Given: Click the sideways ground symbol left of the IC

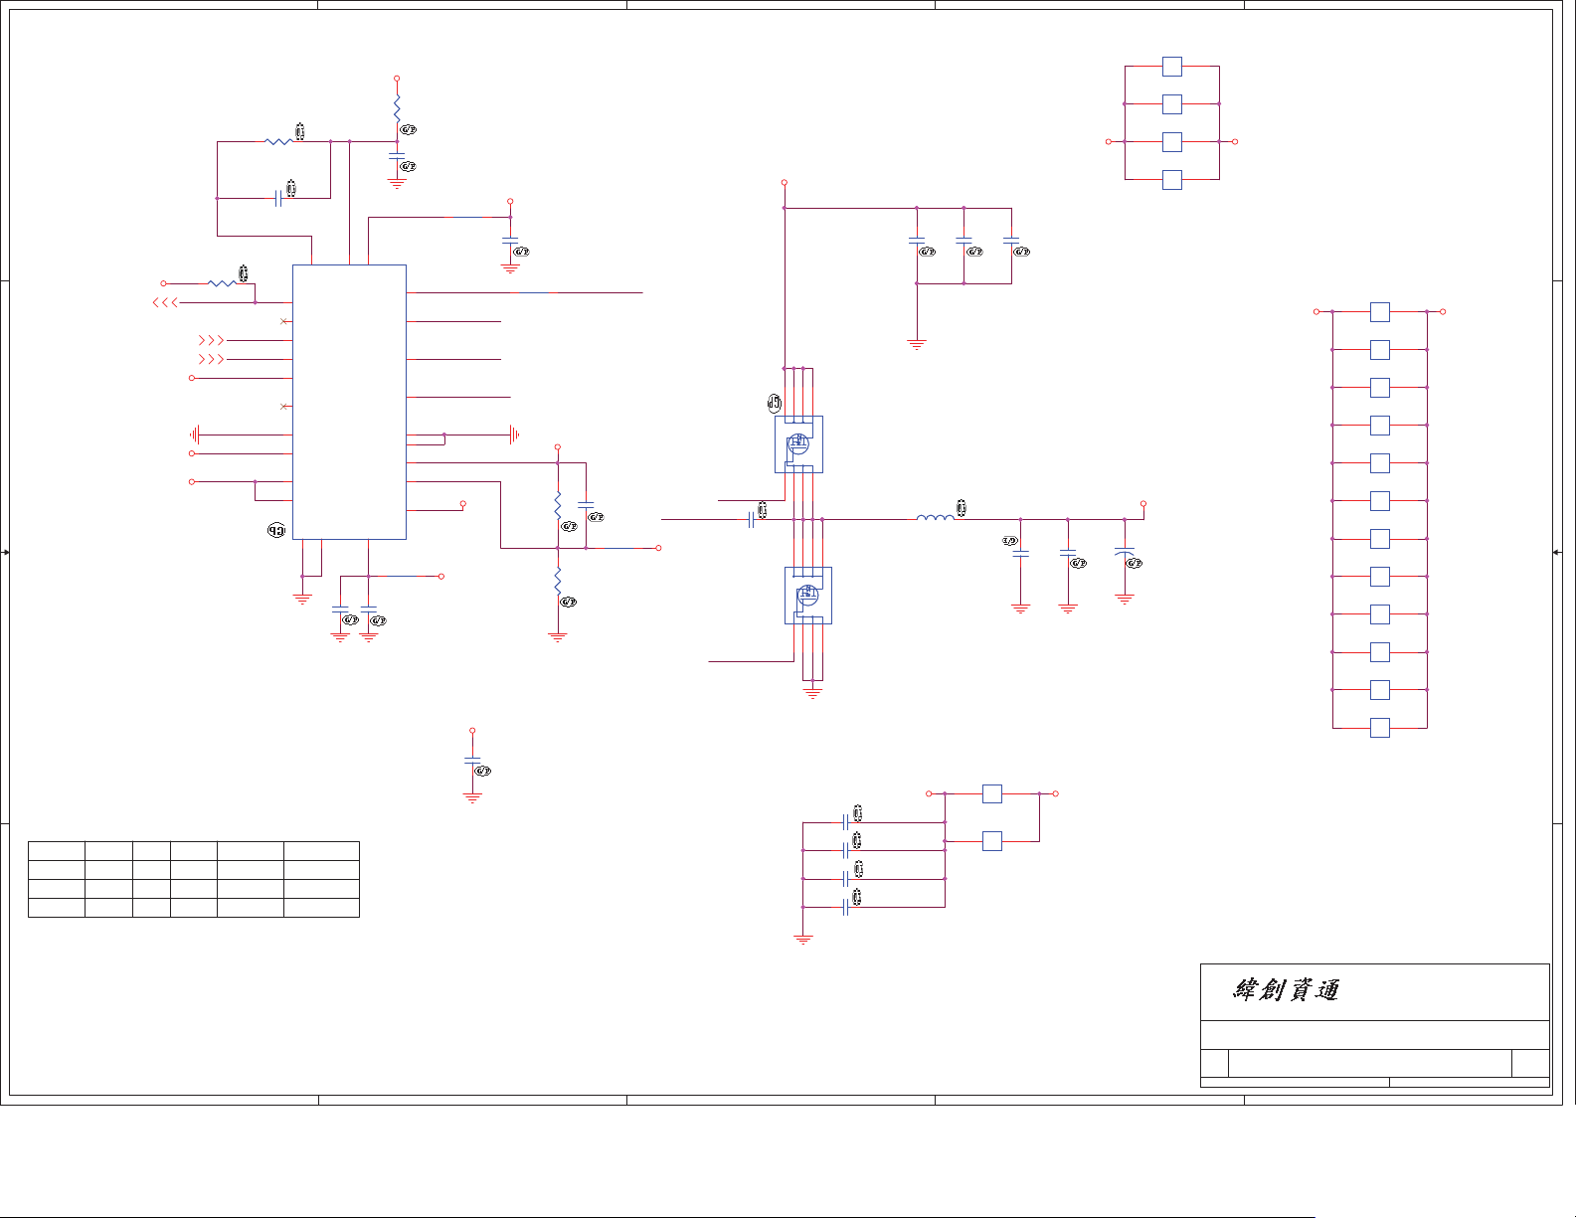Looking at the screenshot, I should click(196, 435).
